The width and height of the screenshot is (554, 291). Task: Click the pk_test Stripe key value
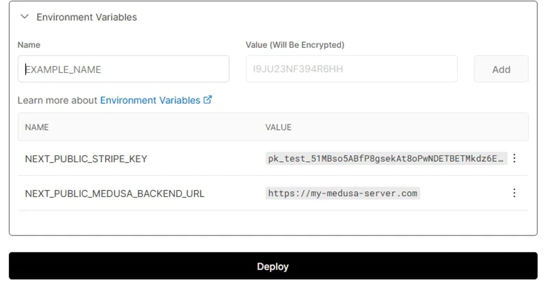click(387, 159)
